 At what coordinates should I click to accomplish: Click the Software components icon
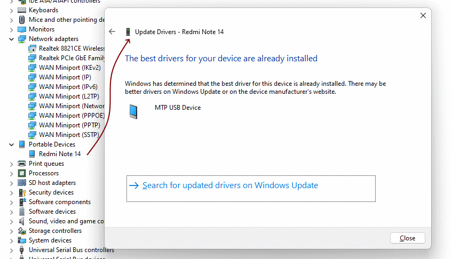(22, 202)
